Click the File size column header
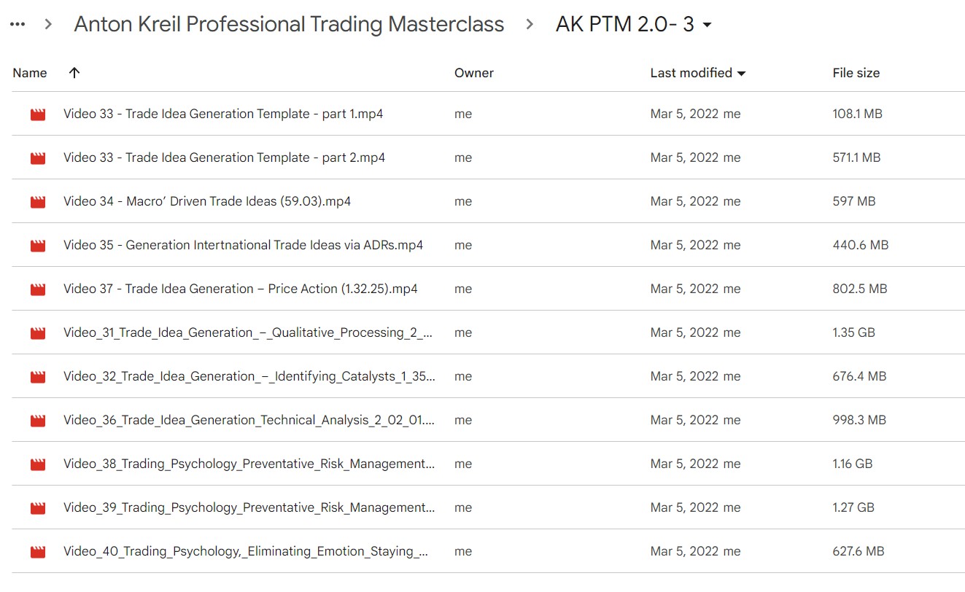The image size is (965, 592). (x=856, y=73)
